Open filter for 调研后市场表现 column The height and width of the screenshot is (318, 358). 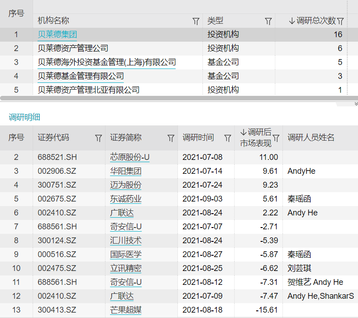point(276,138)
